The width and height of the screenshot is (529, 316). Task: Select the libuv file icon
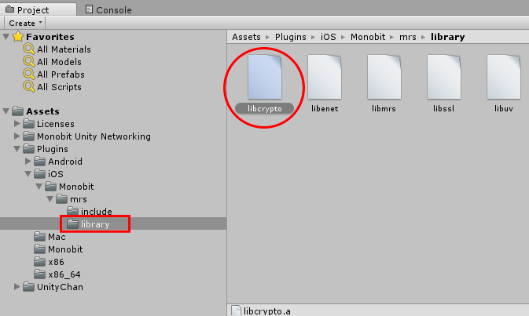point(503,77)
